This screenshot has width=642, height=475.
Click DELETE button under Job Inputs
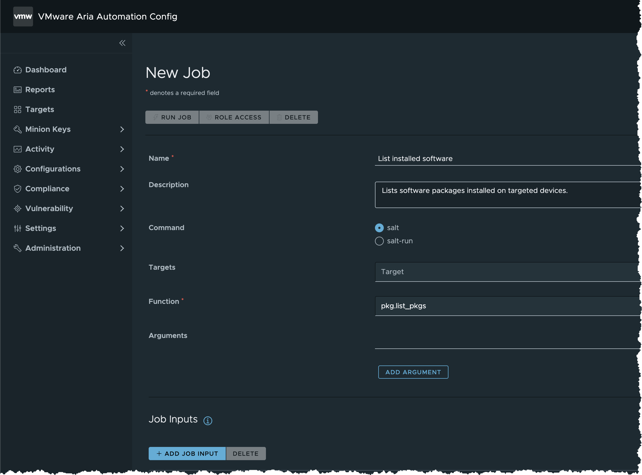point(246,454)
